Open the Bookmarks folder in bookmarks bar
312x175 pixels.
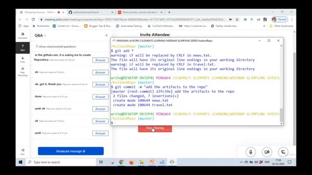click(41, 26)
